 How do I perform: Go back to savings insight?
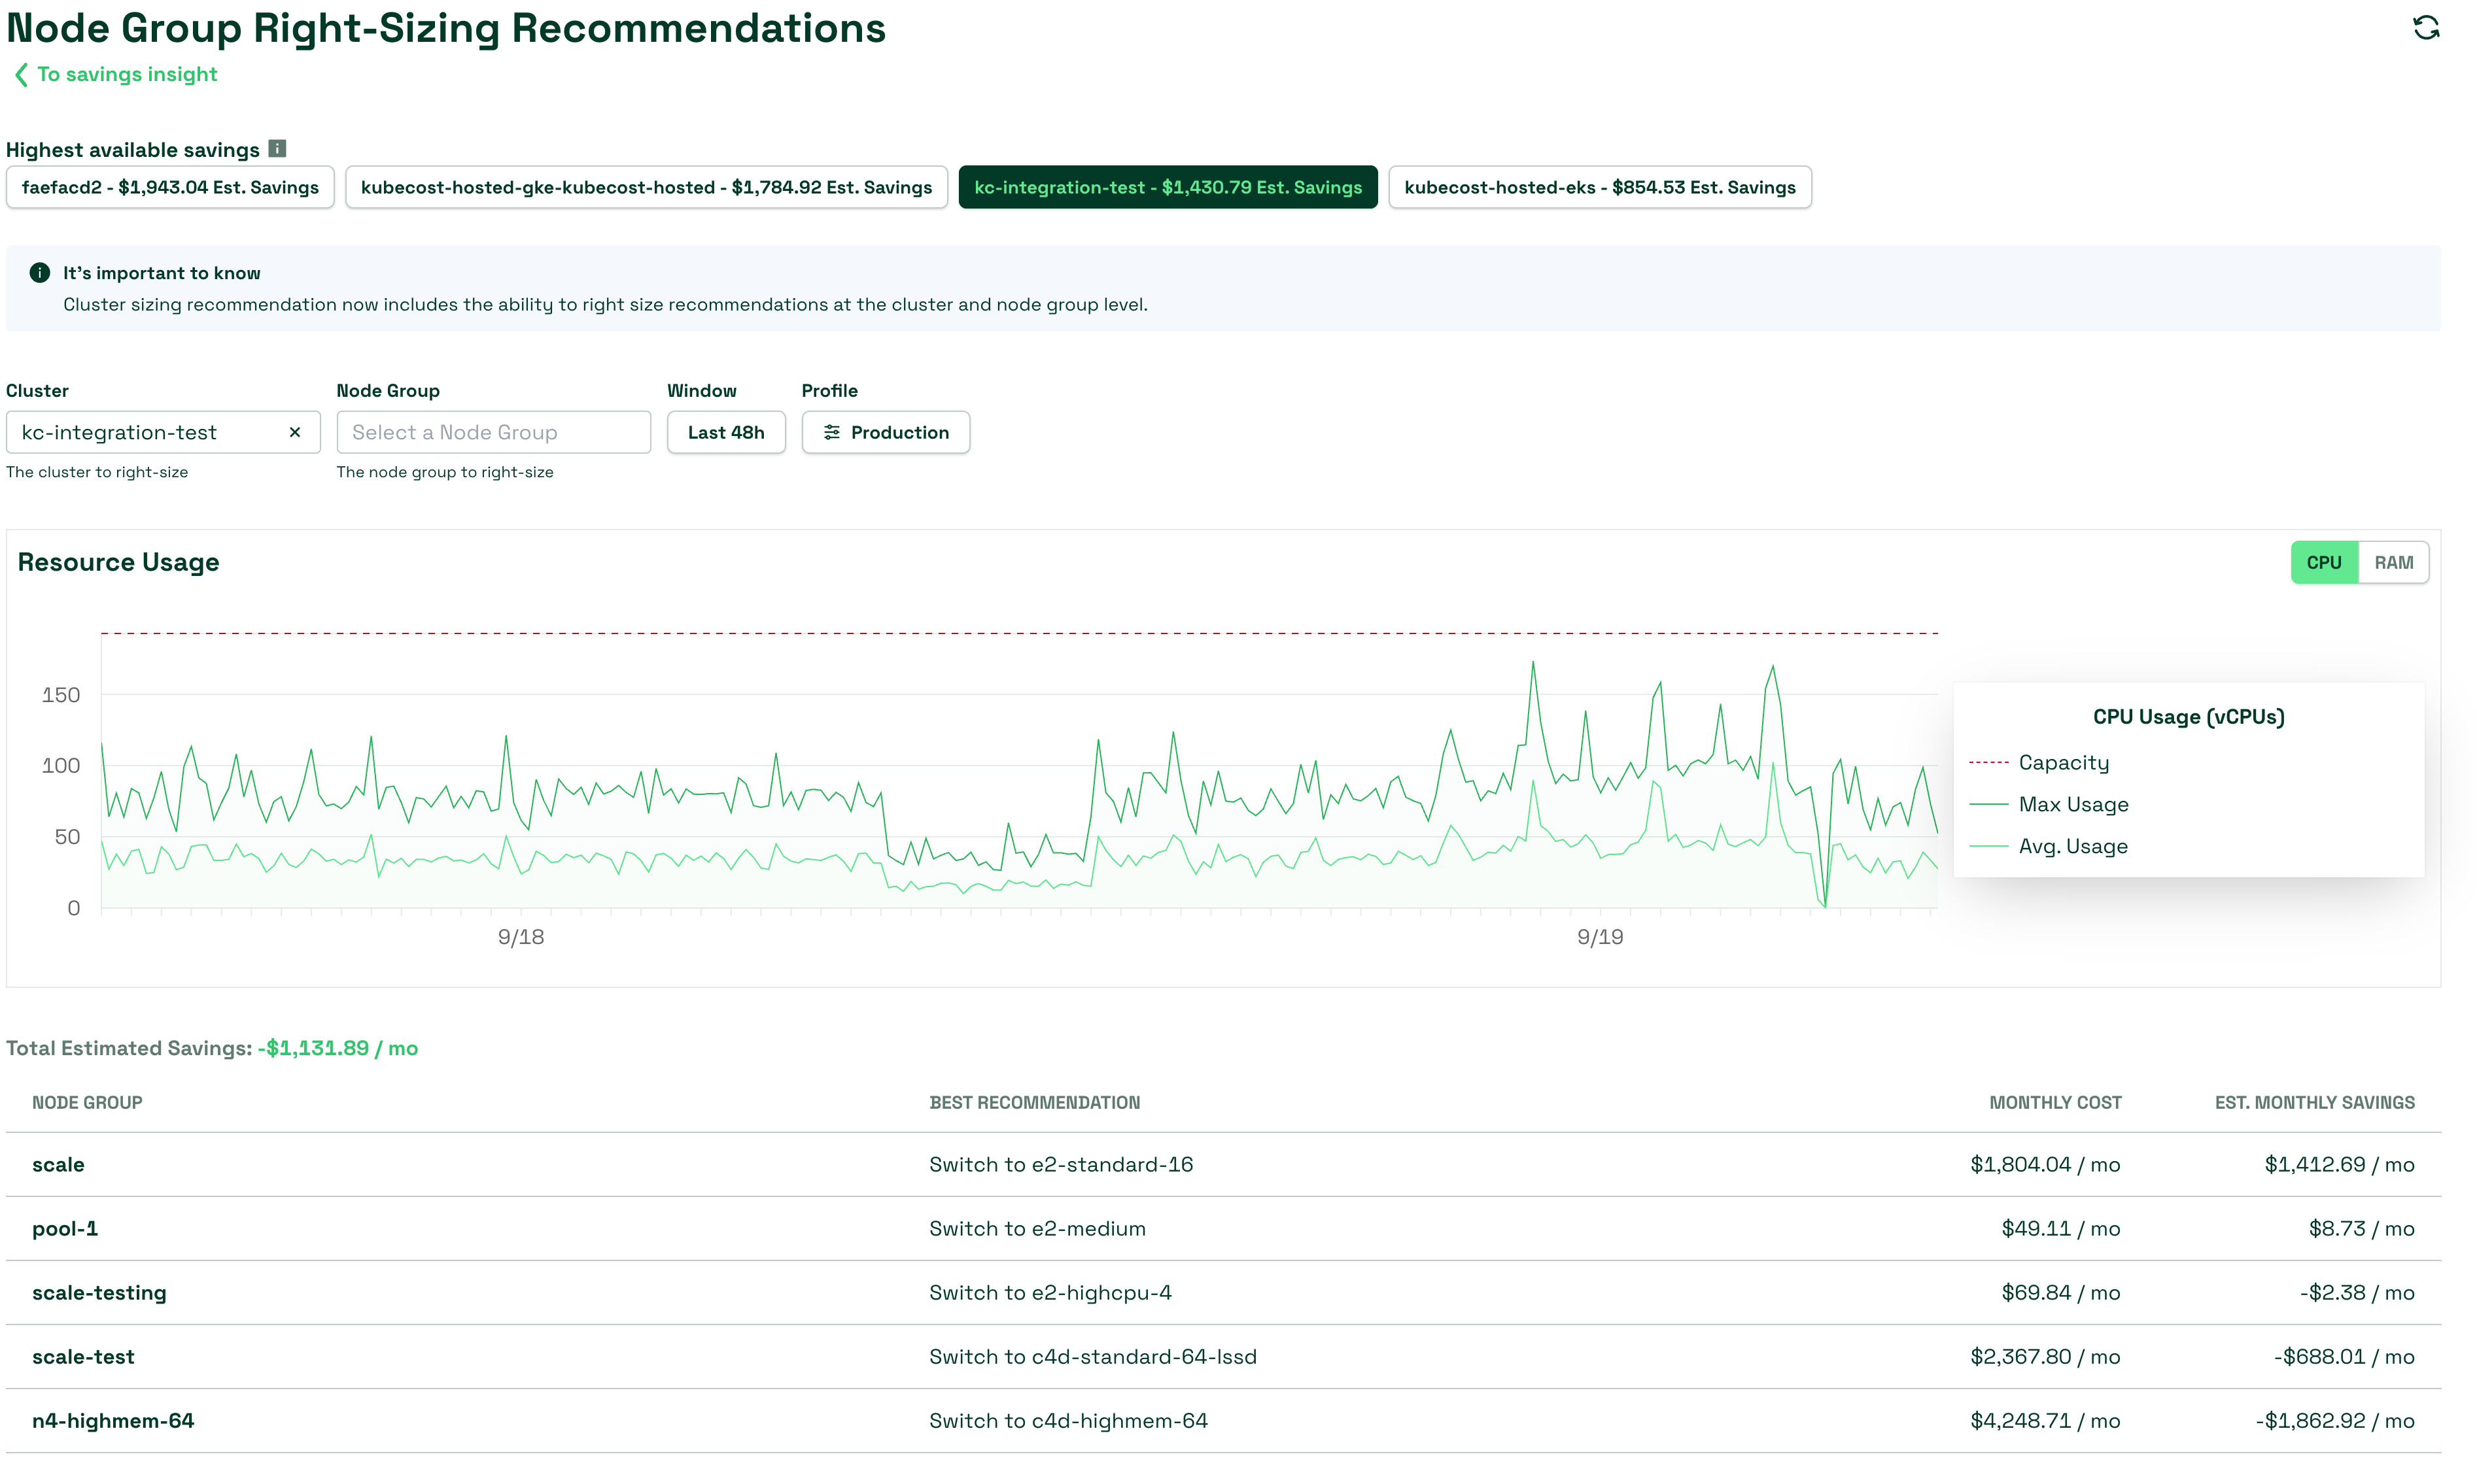126,75
